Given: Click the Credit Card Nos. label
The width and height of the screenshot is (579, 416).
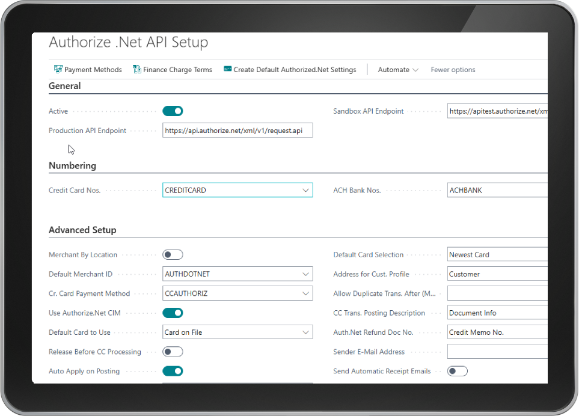Looking at the screenshot, I should point(75,190).
